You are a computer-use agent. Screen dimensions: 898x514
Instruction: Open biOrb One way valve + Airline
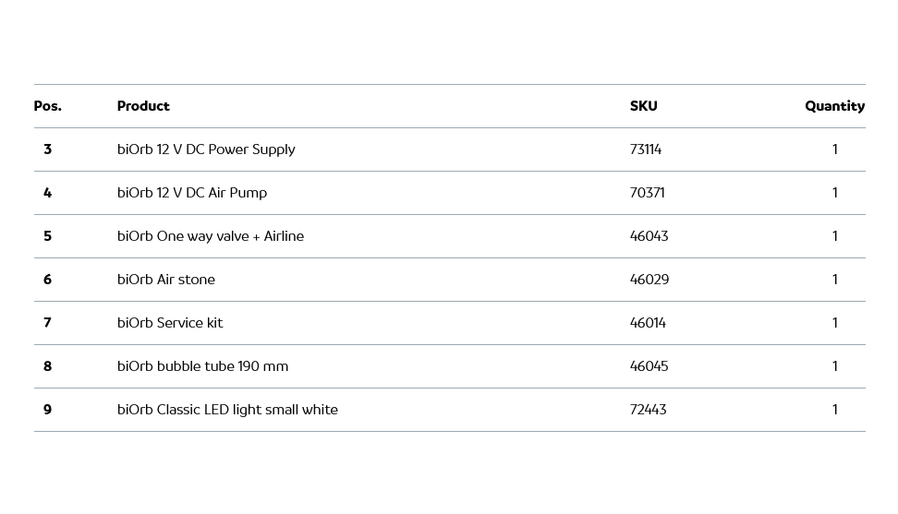point(211,236)
